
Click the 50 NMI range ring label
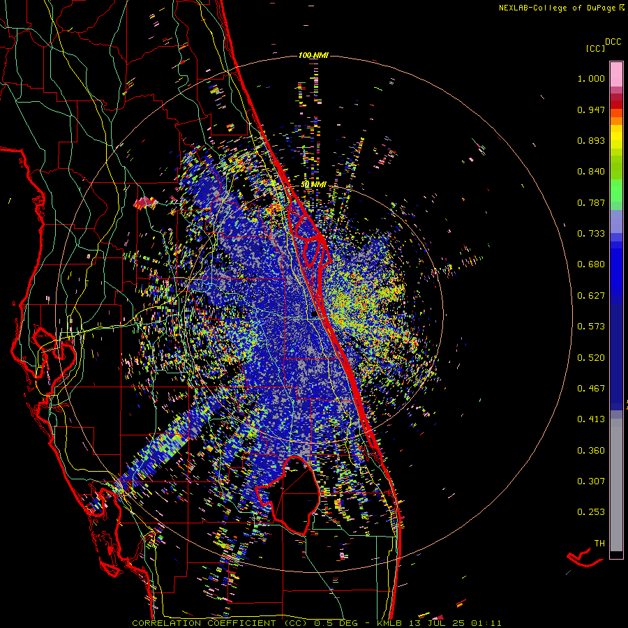click(x=313, y=185)
